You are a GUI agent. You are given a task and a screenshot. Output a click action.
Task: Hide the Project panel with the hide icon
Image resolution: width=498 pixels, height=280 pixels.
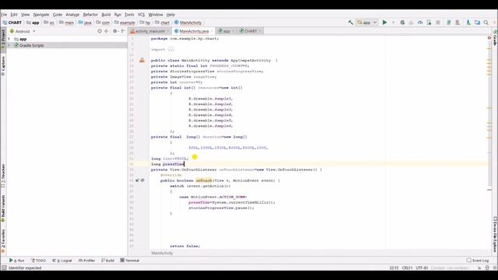123,31
